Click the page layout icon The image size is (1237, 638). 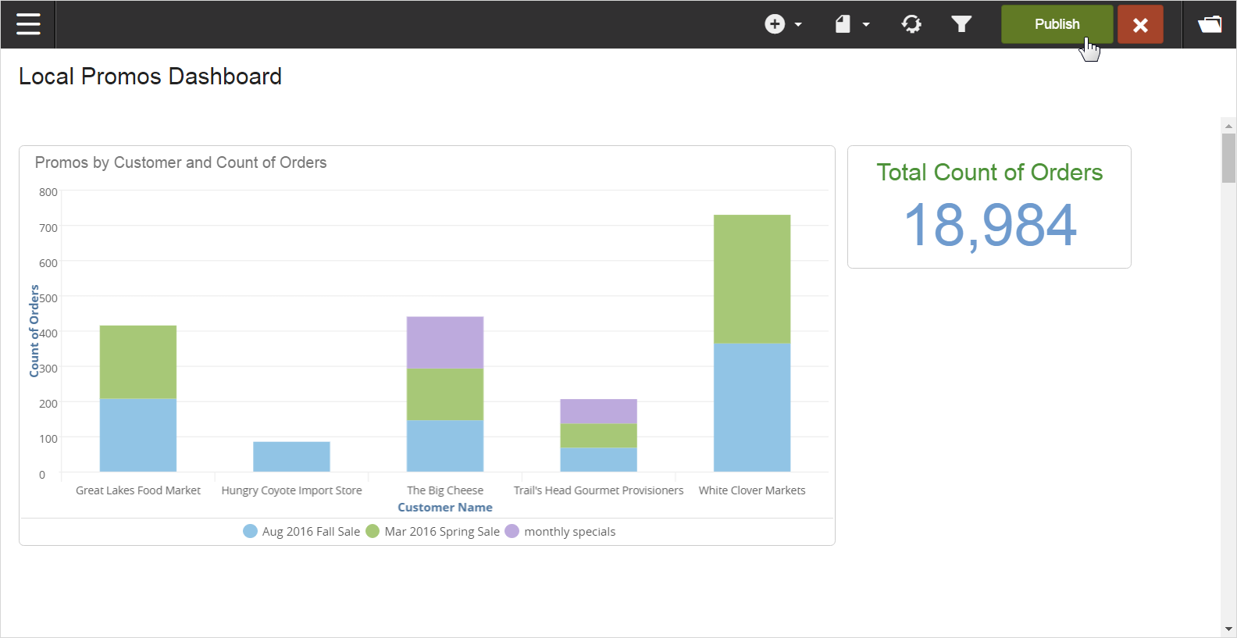tap(843, 24)
